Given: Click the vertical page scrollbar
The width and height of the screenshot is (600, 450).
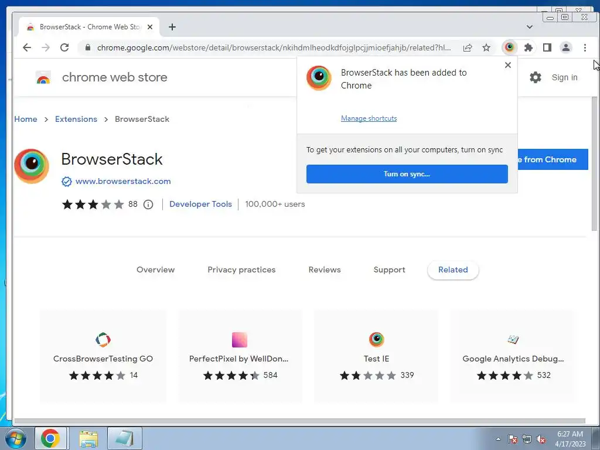Looking at the screenshot, I should [x=594, y=164].
